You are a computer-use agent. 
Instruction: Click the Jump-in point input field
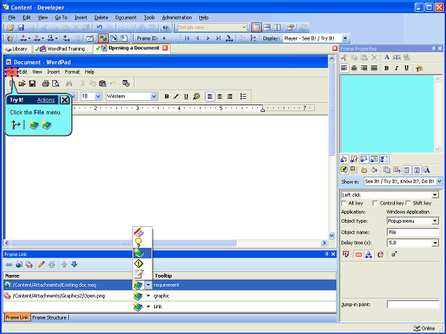click(x=413, y=305)
